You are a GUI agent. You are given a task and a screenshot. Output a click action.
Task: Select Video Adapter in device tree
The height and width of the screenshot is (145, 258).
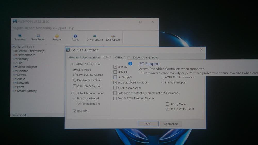click(27, 67)
